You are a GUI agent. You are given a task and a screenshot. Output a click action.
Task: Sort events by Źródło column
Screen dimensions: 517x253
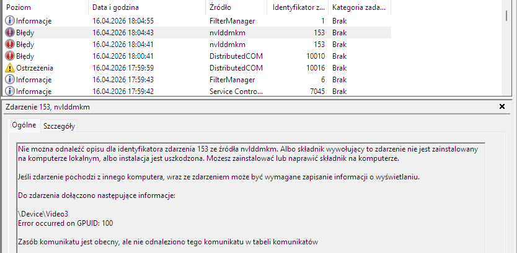pos(236,7)
